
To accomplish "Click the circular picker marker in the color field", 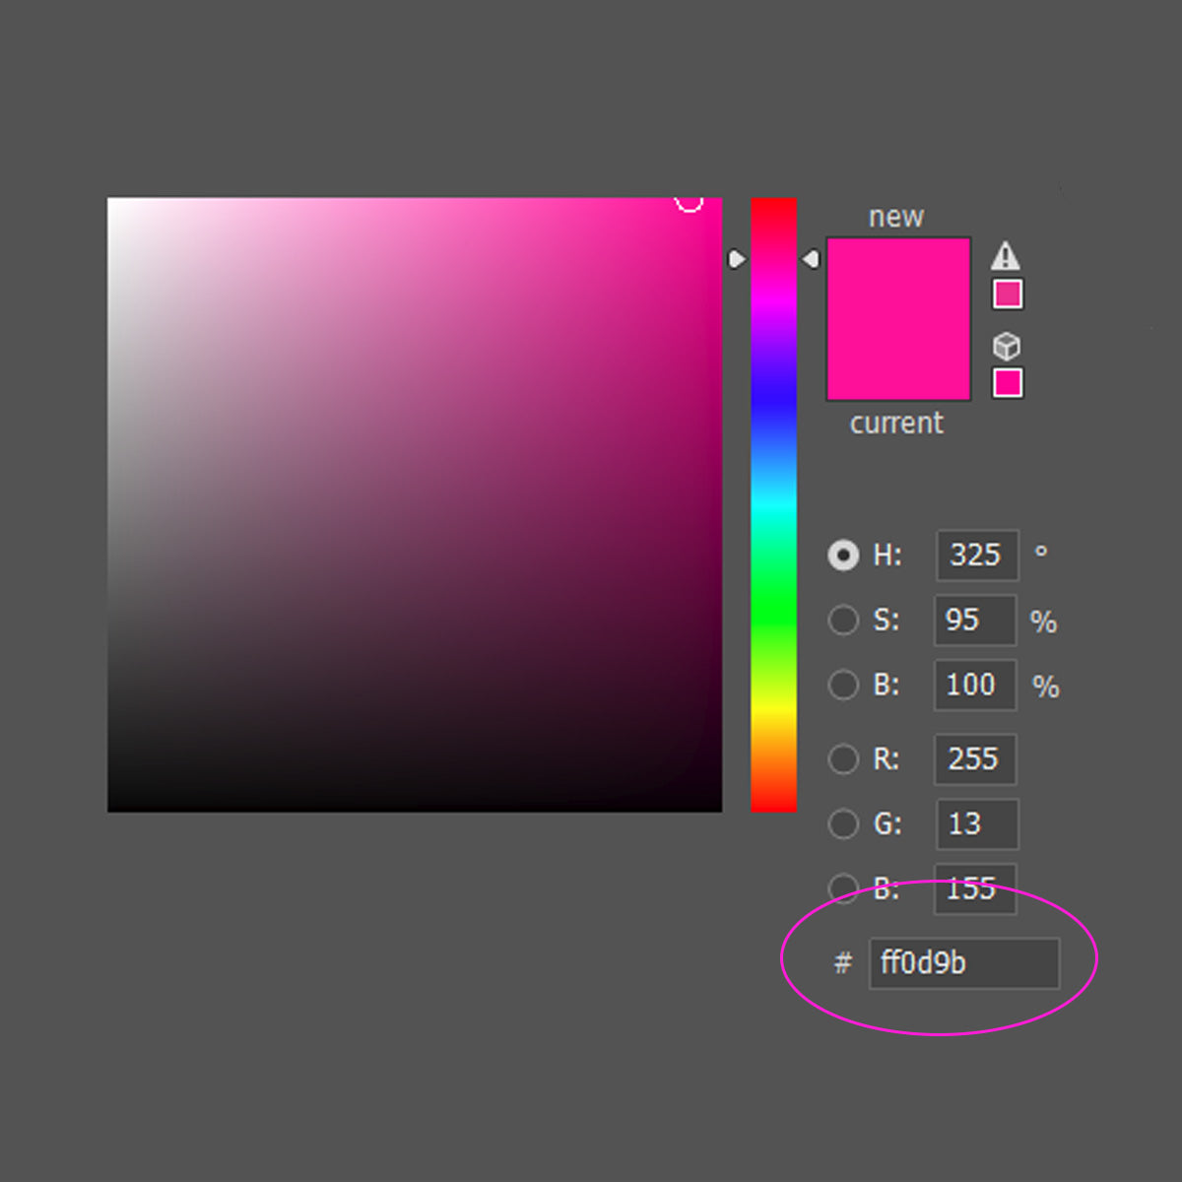I will tap(689, 200).
